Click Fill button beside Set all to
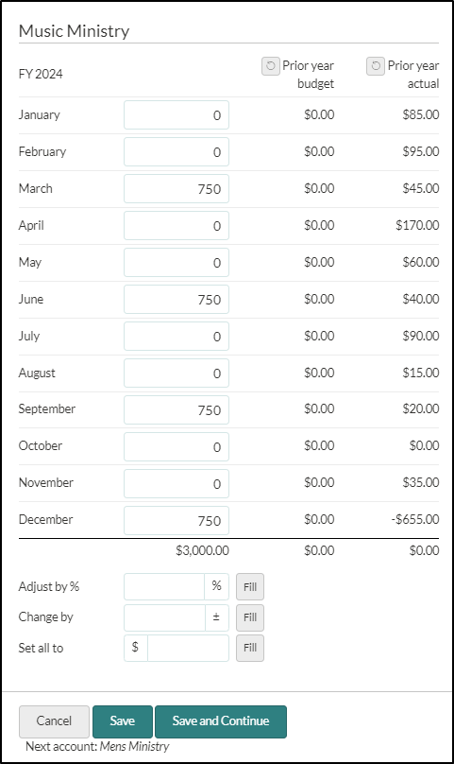The image size is (454, 764). click(x=250, y=648)
